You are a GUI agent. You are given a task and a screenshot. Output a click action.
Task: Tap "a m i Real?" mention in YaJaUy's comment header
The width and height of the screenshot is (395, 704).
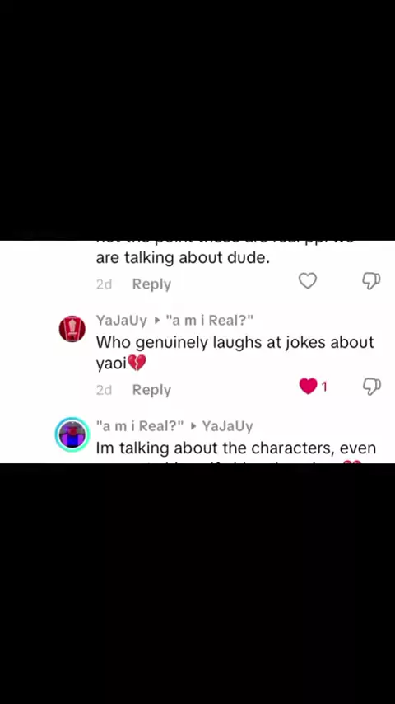point(209,320)
